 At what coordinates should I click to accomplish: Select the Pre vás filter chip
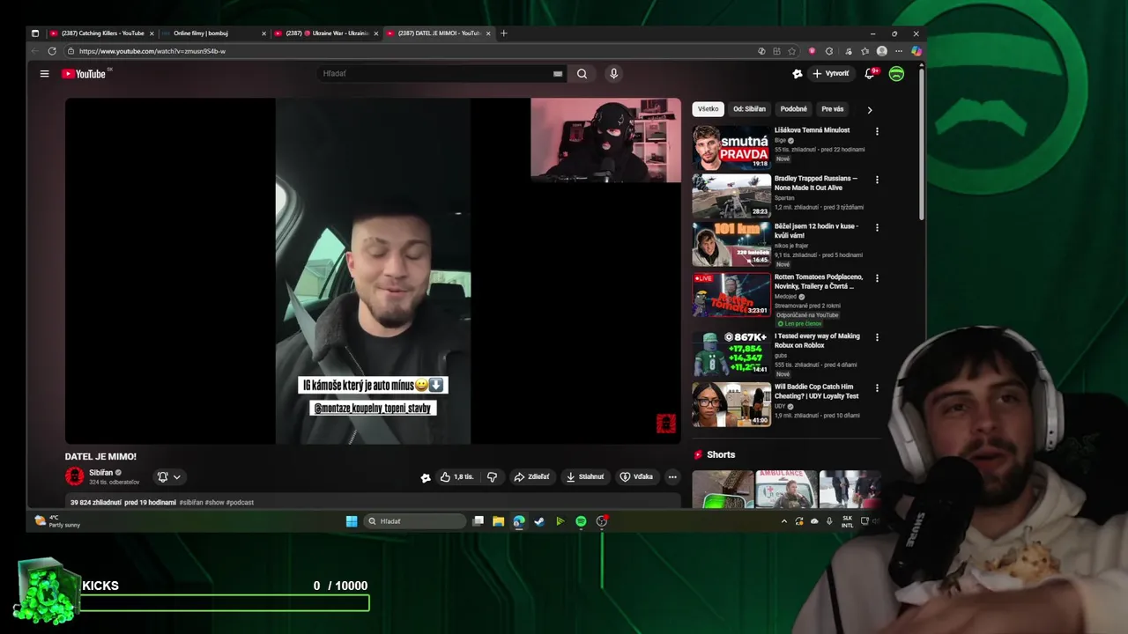[x=833, y=109]
